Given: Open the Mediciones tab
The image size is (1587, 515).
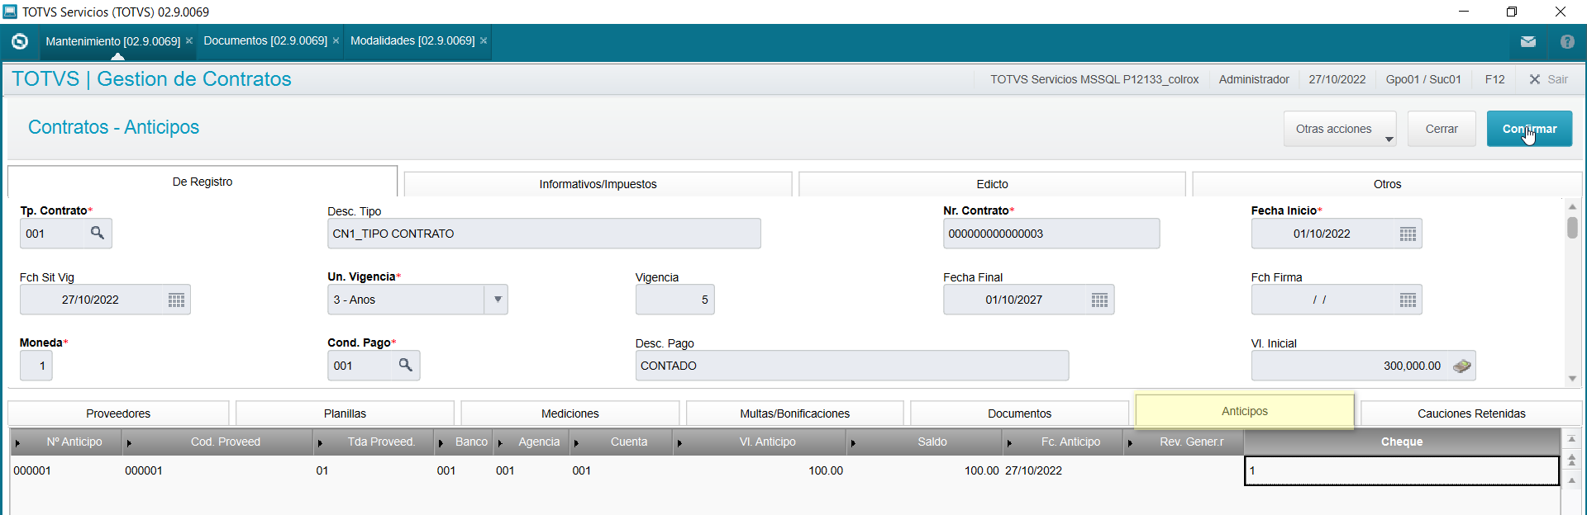Looking at the screenshot, I should tap(570, 413).
